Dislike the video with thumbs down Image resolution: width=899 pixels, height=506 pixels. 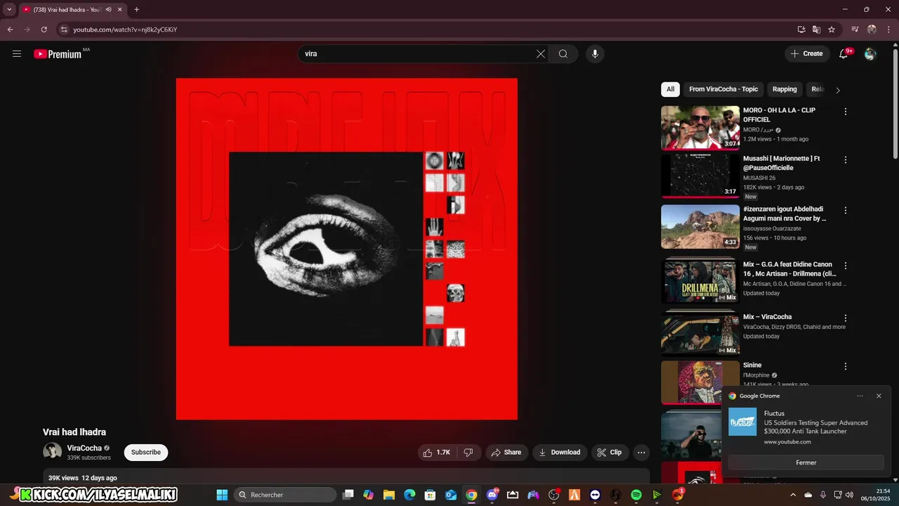click(x=468, y=453)
